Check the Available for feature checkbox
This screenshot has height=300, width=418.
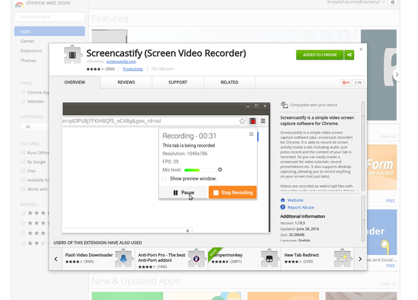(24, 180)
